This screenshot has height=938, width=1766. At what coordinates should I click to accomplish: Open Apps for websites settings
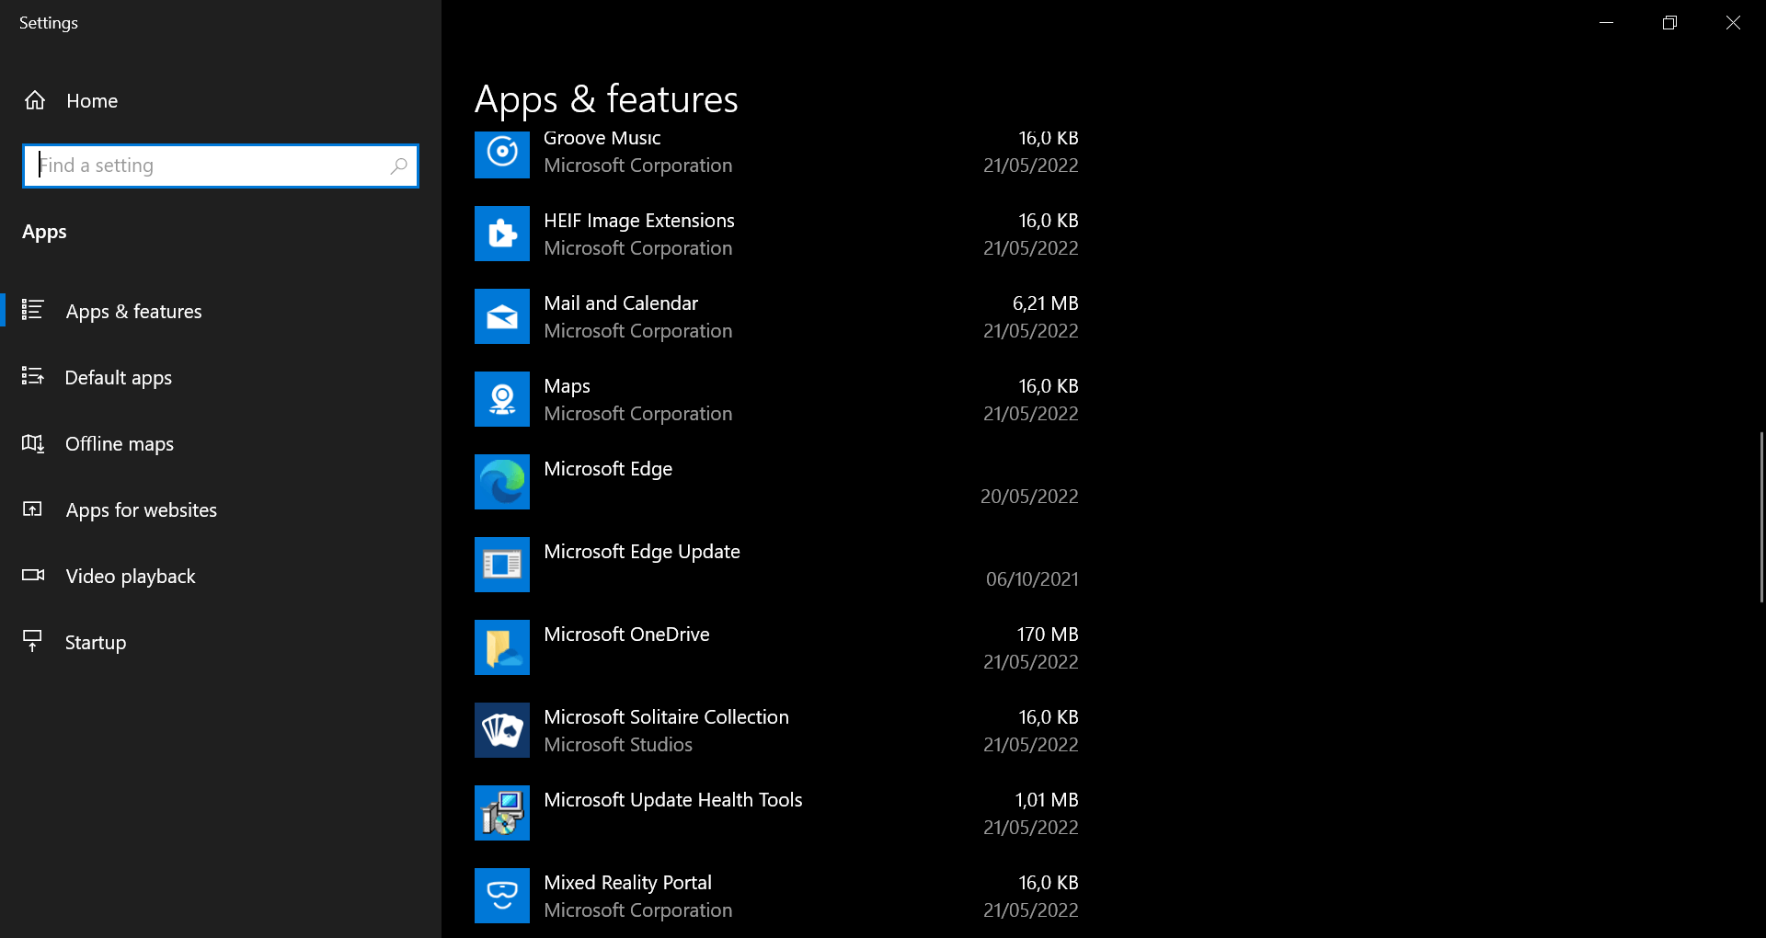point(221,509)
